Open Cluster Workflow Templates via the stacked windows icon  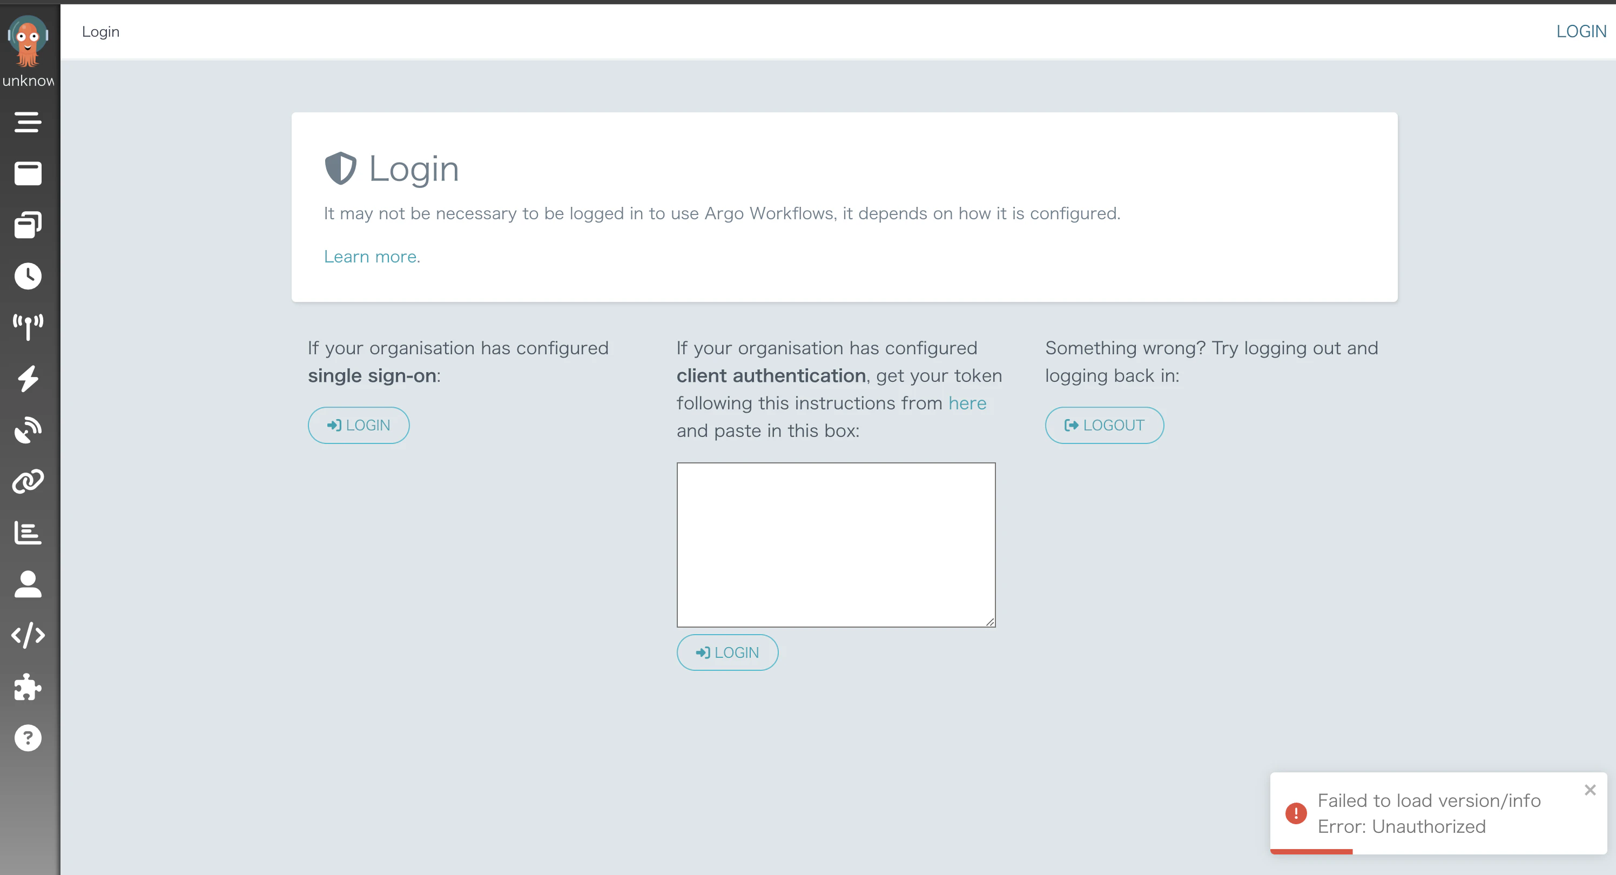28,225
